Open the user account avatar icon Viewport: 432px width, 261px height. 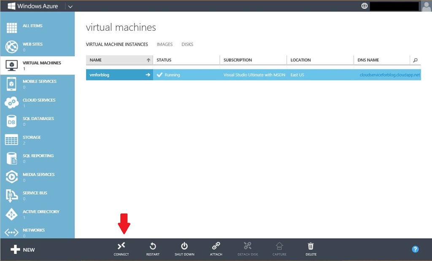[426, 6]
